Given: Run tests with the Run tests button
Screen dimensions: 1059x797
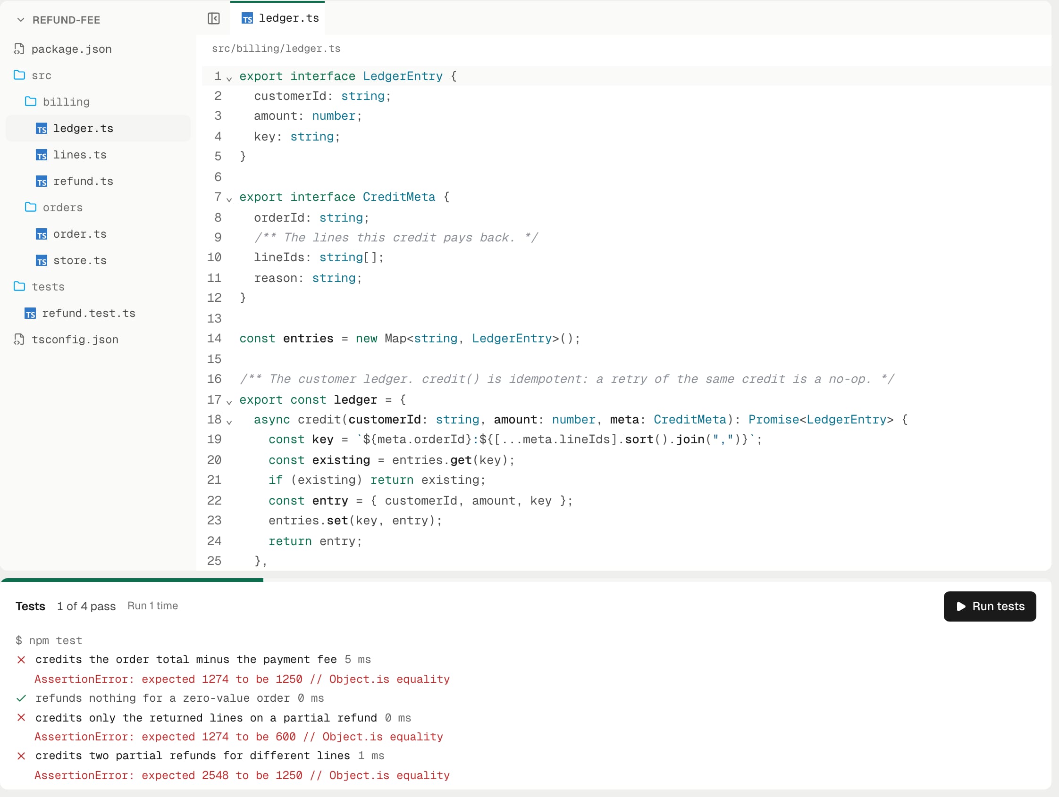Looking at the screenshot, I should click(x=990, y=606).
